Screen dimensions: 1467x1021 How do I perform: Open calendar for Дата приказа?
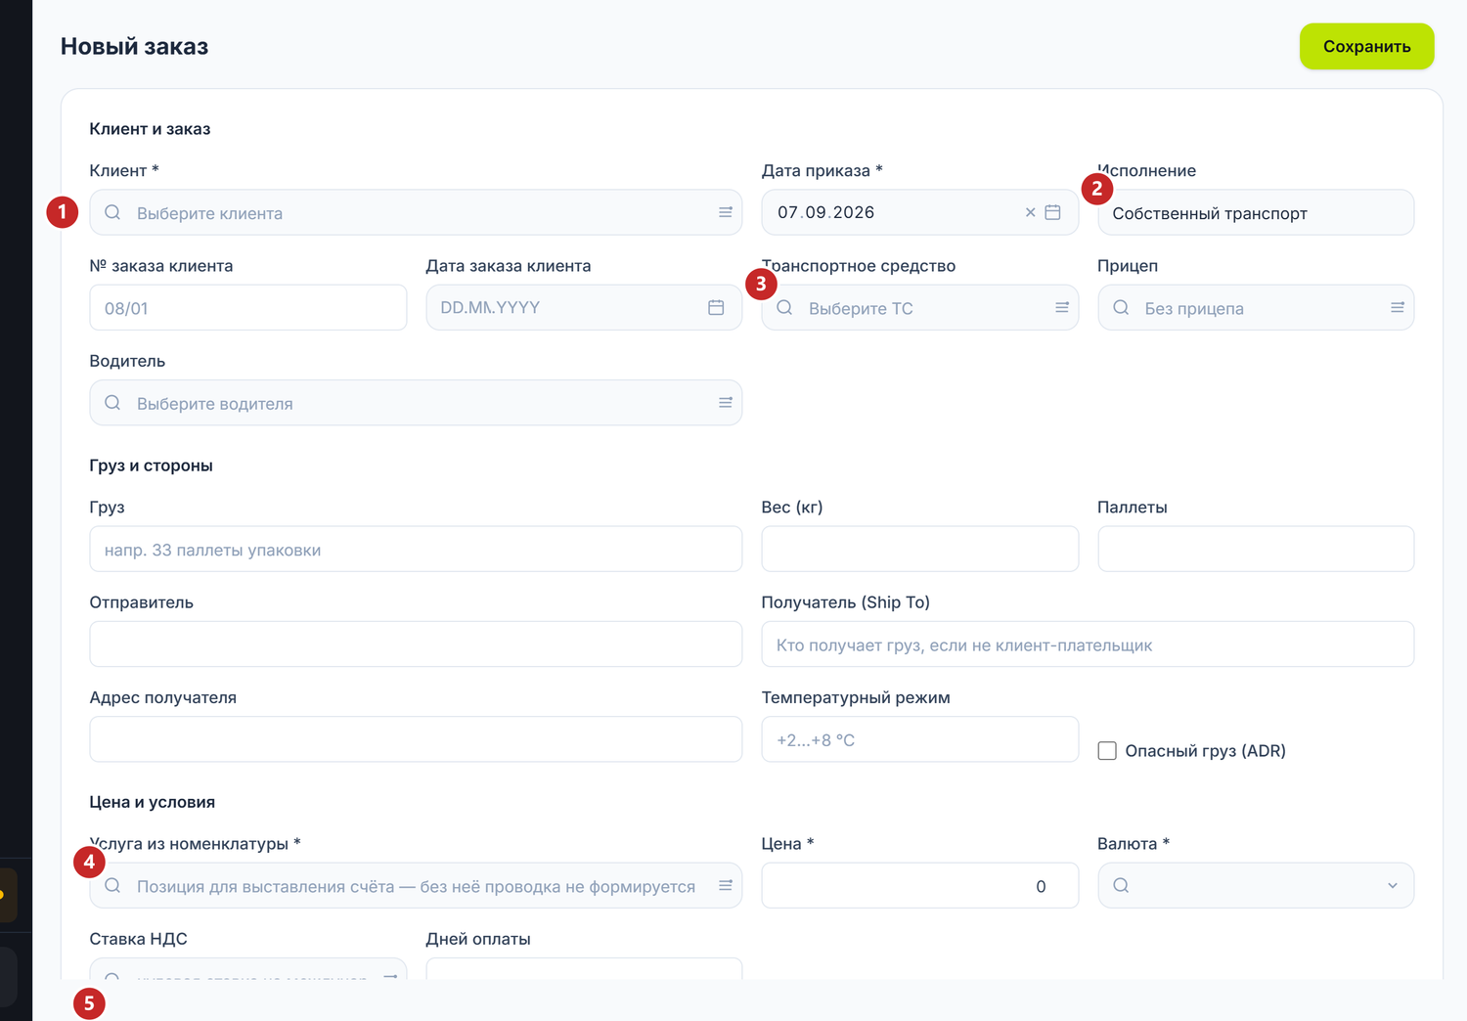1052,212
